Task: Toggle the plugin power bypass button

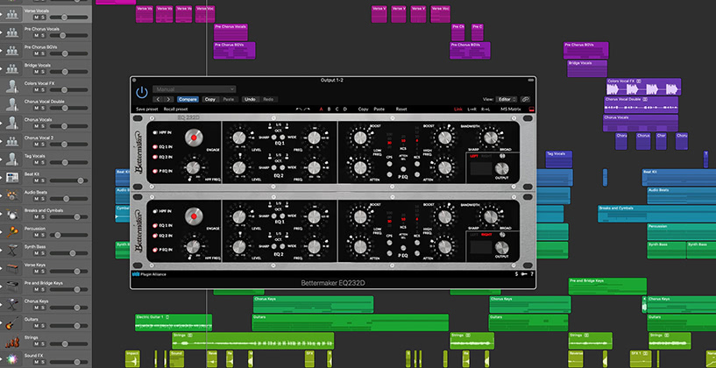Action: [142, 92]
